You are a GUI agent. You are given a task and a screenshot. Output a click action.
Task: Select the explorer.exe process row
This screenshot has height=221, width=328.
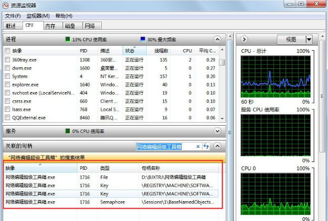[x=111, y=84]
